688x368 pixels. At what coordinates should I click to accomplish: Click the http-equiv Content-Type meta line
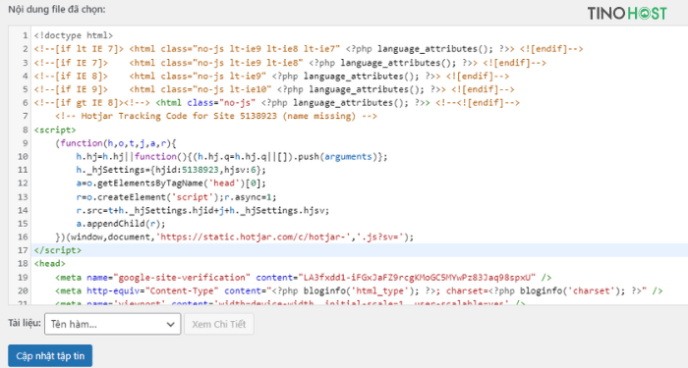[x=359, y=290]
